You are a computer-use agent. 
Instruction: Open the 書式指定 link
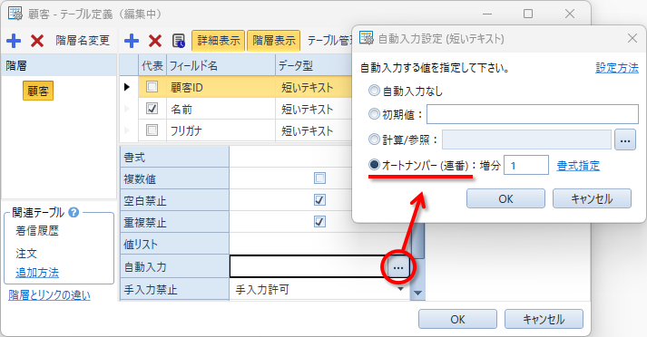578,166
